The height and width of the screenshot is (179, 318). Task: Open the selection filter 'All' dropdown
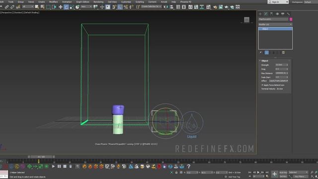point(28,6)
